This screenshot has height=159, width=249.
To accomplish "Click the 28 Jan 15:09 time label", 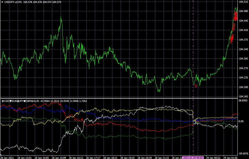I will click(59, 158).
